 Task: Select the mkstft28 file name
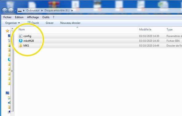coord(29,41)
